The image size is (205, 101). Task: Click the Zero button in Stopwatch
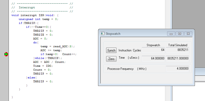pos(111,59)
